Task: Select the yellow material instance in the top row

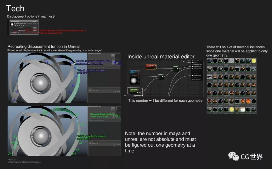Action: 254,61
